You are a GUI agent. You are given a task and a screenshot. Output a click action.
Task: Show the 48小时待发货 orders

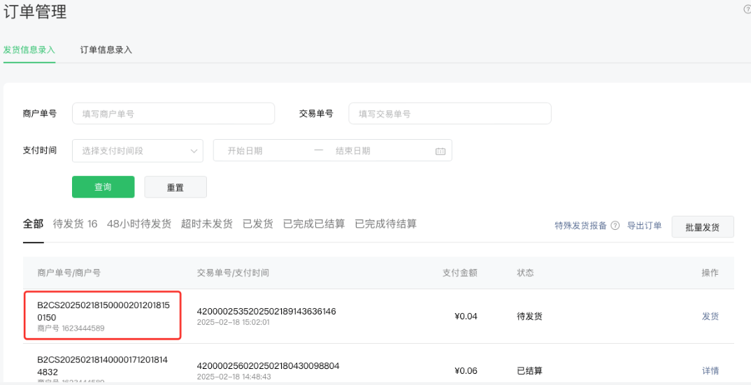coord(138,224)
